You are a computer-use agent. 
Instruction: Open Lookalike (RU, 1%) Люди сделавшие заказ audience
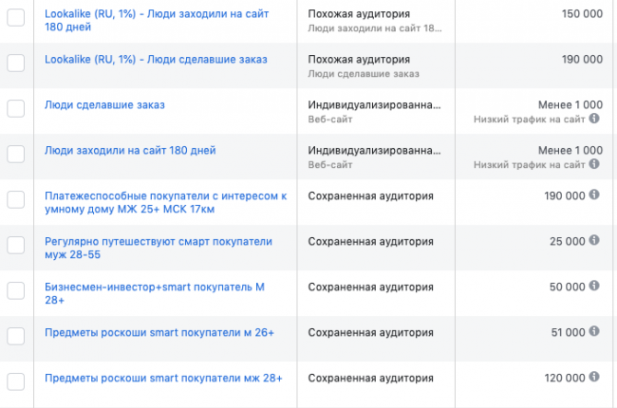(156, 59)
